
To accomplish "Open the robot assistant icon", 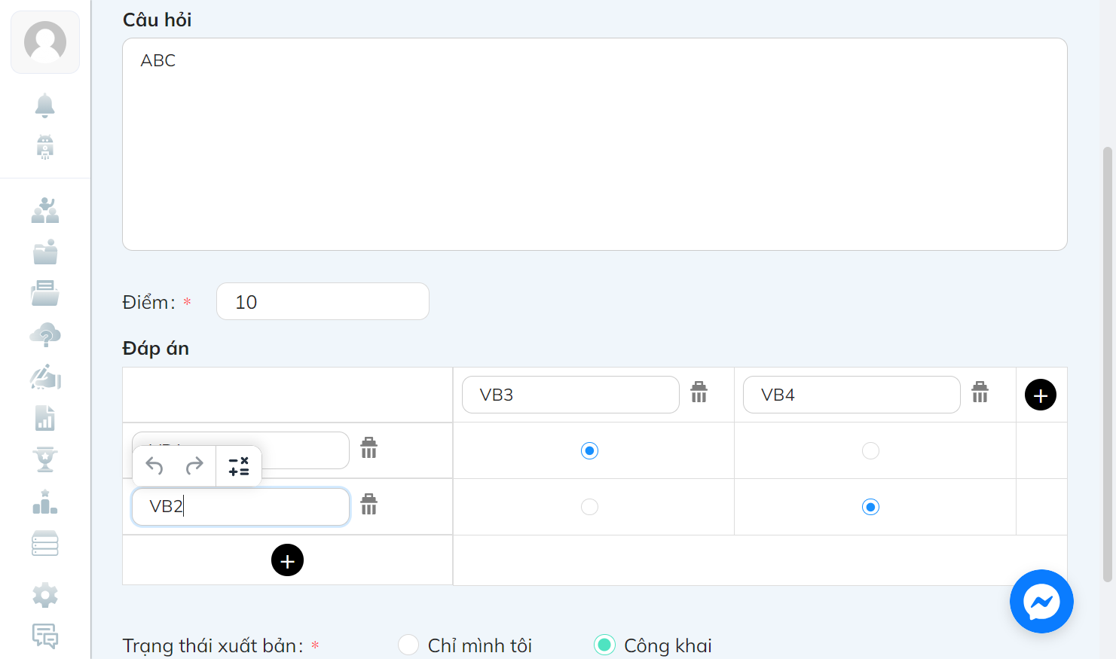I will [x=45, y=147].
